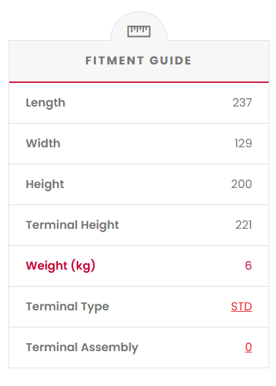Select the Terminal Height label
This screenshot has width=276, height=386.
pos(72,226)
